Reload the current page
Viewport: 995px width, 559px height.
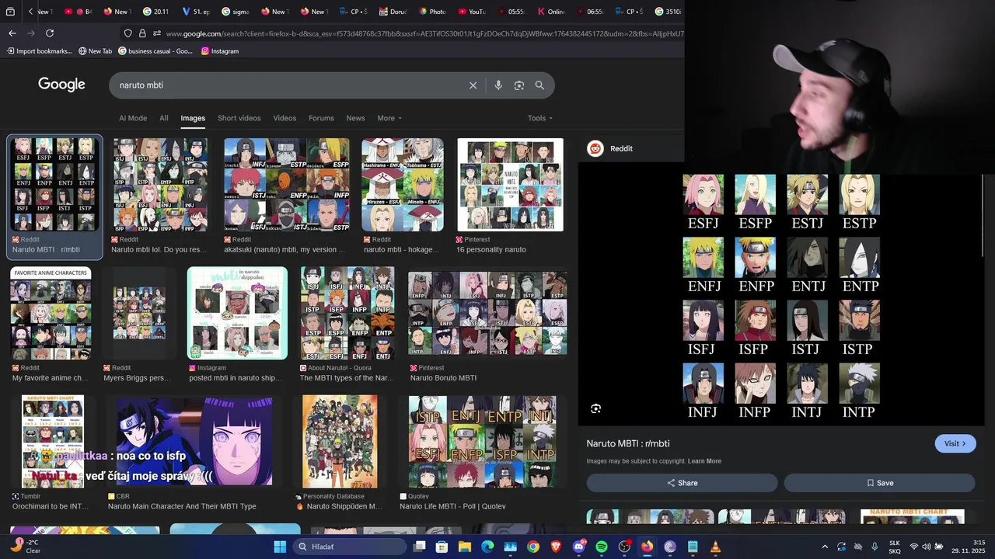click(50, 33)
